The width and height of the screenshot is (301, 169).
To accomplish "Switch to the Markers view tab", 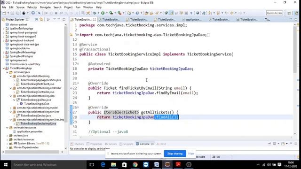I will click(x=77, y=144).
